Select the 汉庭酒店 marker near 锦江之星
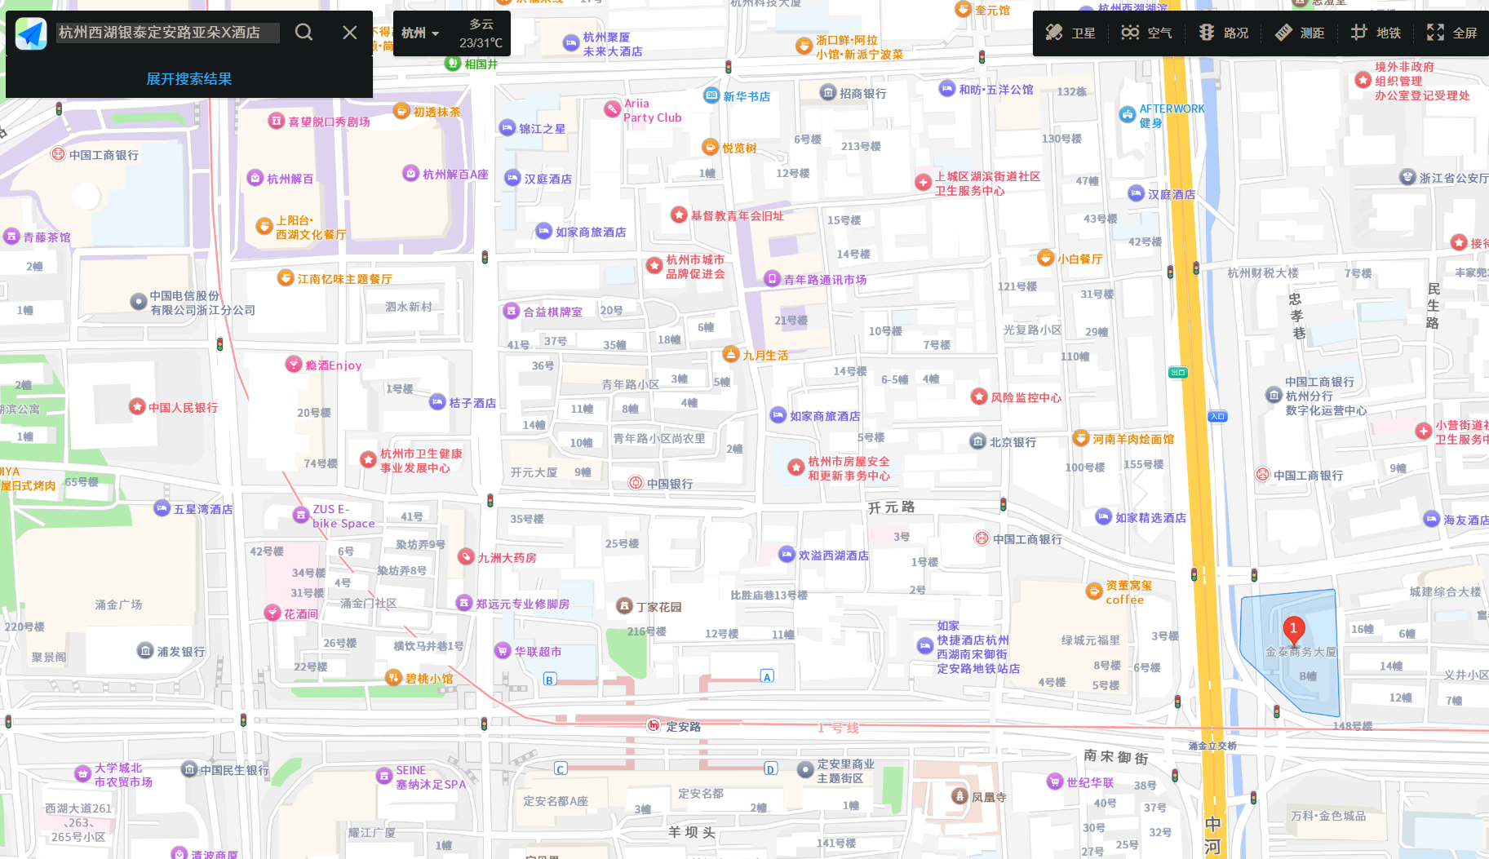Viewport: 1489px width, 859px height. [512, 178]
